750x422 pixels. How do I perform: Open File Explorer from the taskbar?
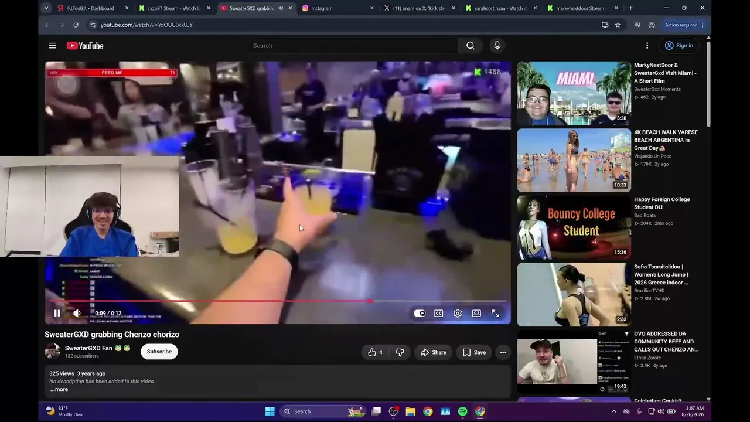(411, 411)
